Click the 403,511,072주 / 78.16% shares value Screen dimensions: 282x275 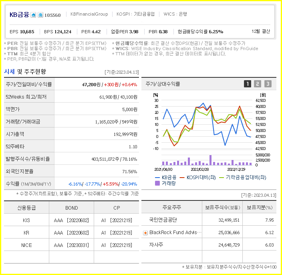(114, 159)
